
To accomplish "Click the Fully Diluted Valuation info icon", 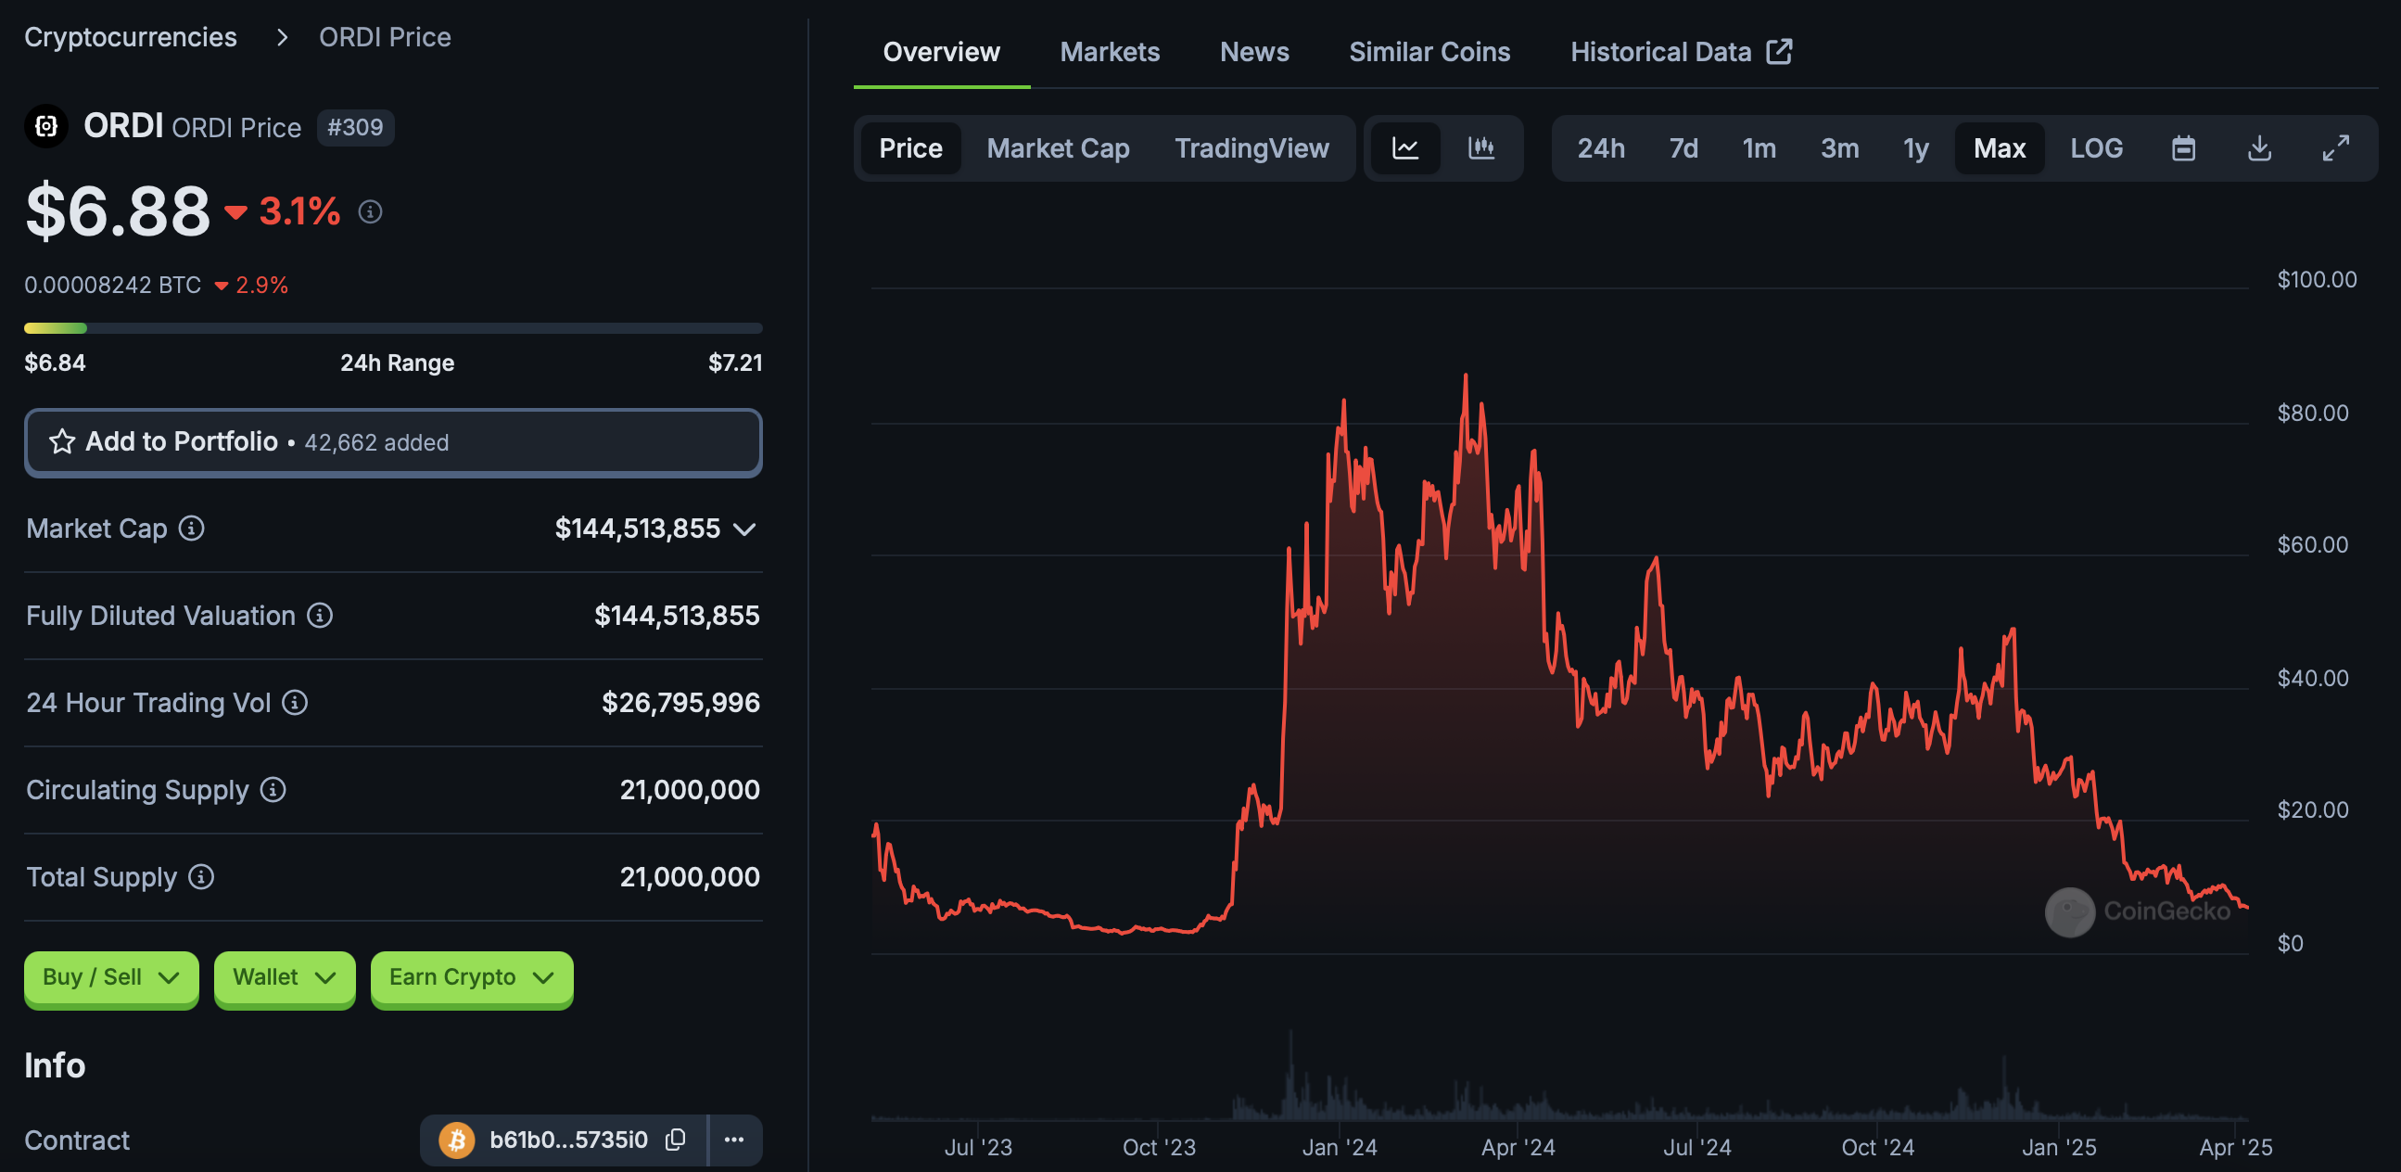I will (320, 616).
